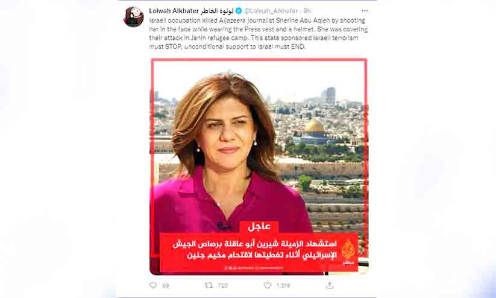Open Lolwah Alkhater's profile avatar
This screenshot has width=496, height=298.
point(133,17)
